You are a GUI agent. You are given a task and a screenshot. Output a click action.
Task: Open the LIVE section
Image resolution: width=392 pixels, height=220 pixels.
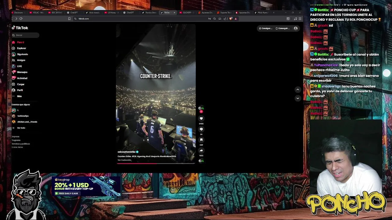click(17, 66)
